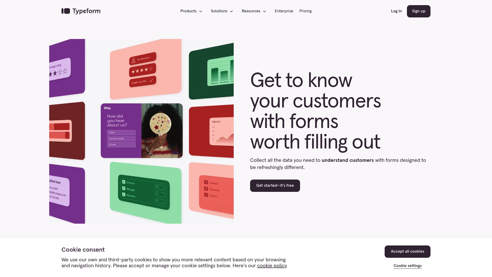The image size is (492, 277).
Task: Click the Resources dropdown arrow
Action: pyautogui.click(x=264, y=11)
